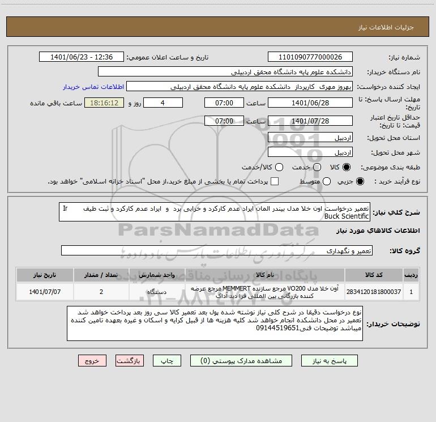Click the 'پاسخ به نیاز' button
This screenshot has width=436, height=422.
329,361
